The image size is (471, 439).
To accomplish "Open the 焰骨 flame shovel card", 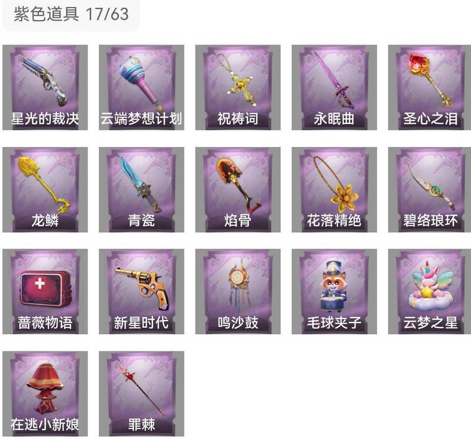I will tap(238, 189).
